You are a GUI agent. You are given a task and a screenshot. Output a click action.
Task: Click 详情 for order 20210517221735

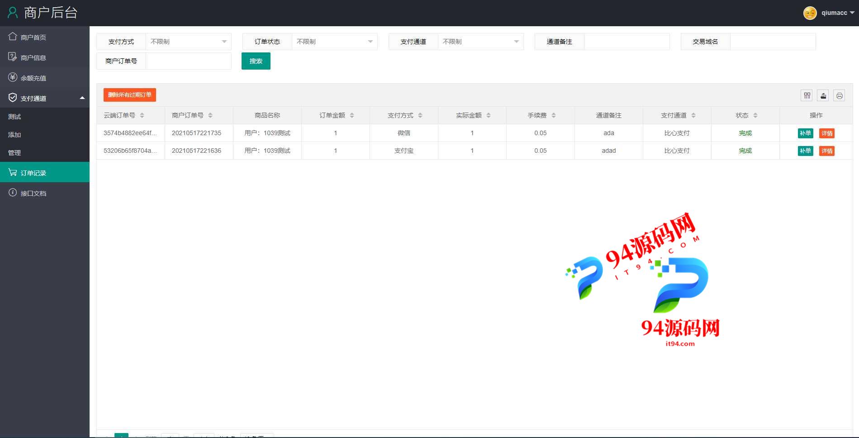click(x=827, y=133)
